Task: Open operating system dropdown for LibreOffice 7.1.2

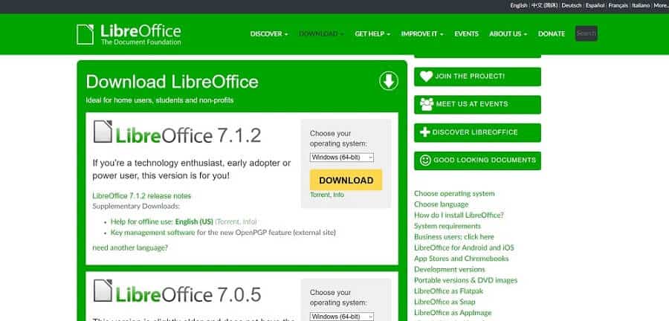Action: click(342, 158)
